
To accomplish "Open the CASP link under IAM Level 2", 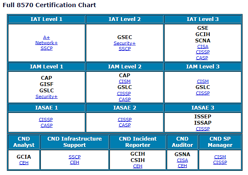I will point(125,99).
